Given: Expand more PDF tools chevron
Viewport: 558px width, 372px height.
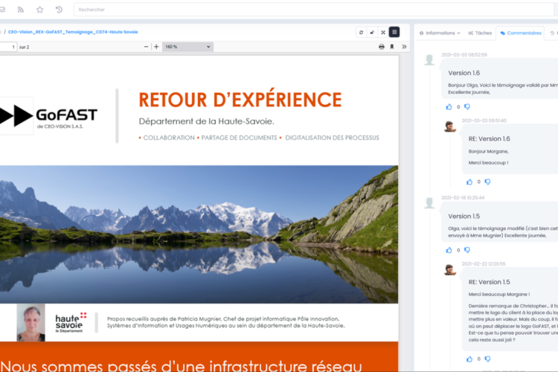Looking at the screenshot, I should click(404, 47).
